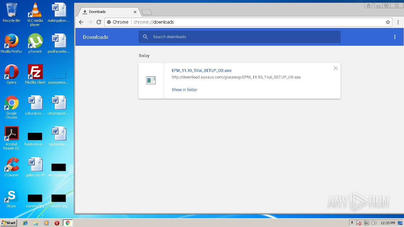Select the Mozilla Firefox shortcut
Viewport: 404px width, 227px height.
click(11, 44)
